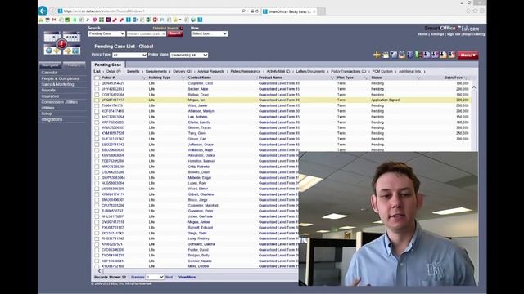Click the red Search button
The width and height of the screenshot is (524, 294).
[174, 33]
